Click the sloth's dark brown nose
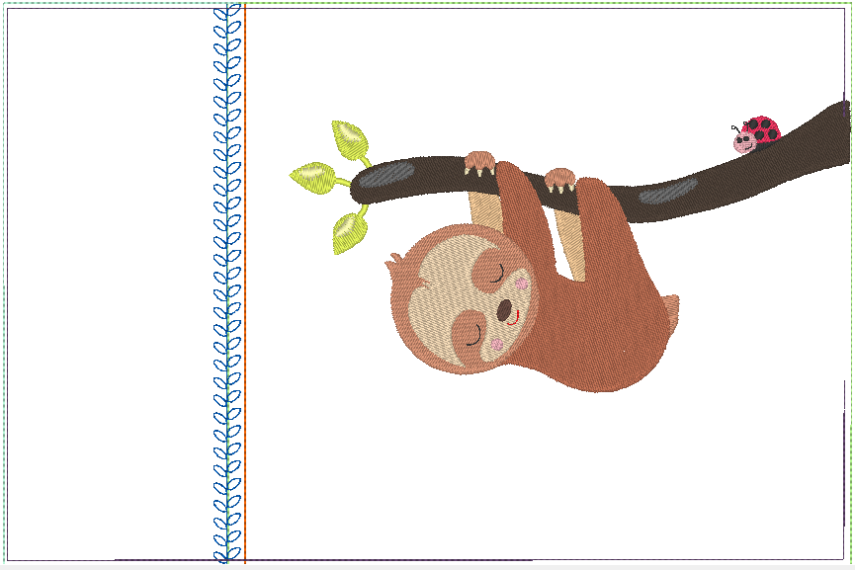The height and width of the screenshot is (570, 855). click(x=505, y=312)
